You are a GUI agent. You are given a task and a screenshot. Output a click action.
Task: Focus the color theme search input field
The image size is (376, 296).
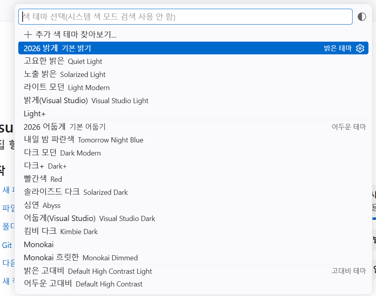point(185,17)
